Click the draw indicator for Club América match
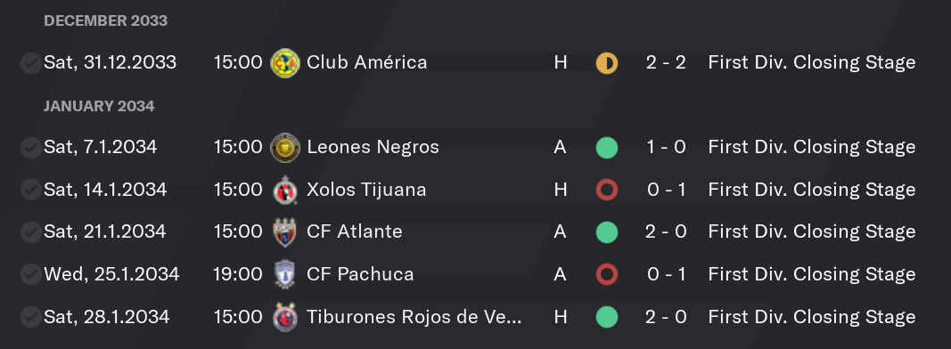 click(x=606, y=63)
